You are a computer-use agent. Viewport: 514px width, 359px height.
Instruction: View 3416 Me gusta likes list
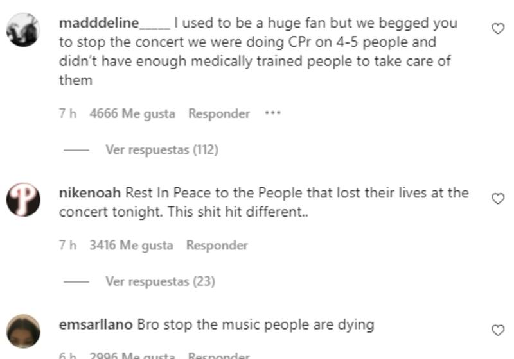[131, 246]
